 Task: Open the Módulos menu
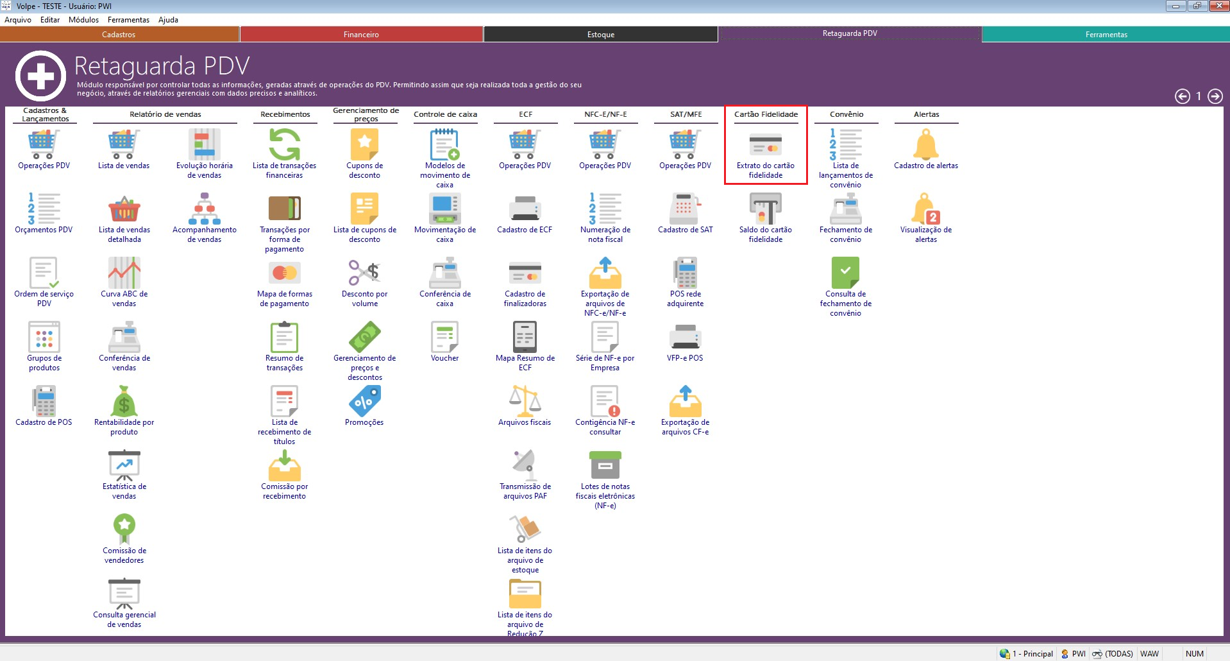(x=83, y=20)
